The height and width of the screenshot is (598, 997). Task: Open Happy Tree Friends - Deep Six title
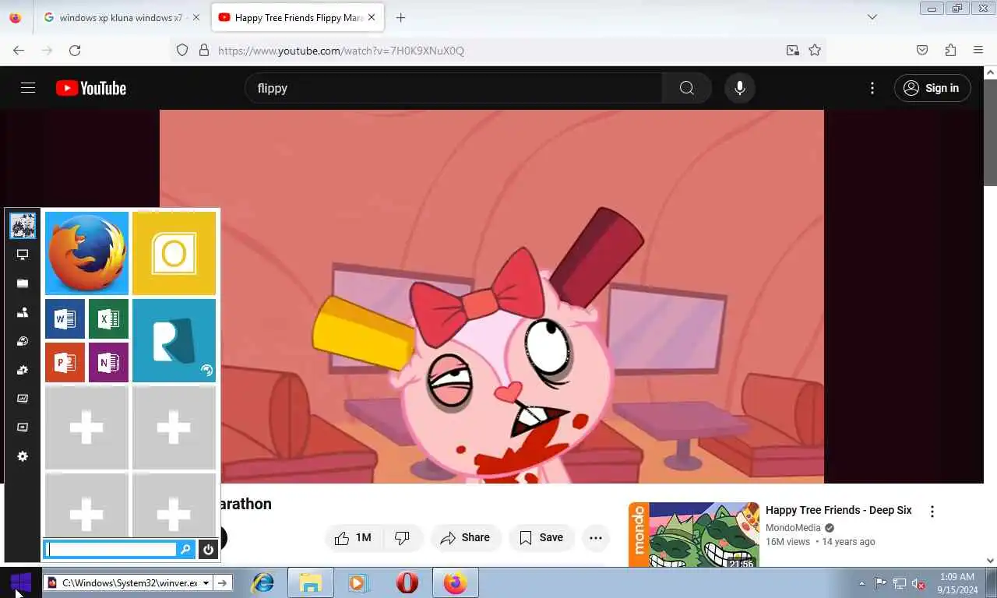(x=838, y=510)
